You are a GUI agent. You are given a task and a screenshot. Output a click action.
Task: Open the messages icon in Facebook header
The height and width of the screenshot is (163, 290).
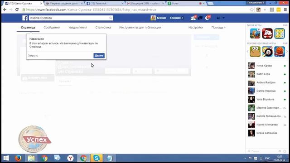coord(200,18)
